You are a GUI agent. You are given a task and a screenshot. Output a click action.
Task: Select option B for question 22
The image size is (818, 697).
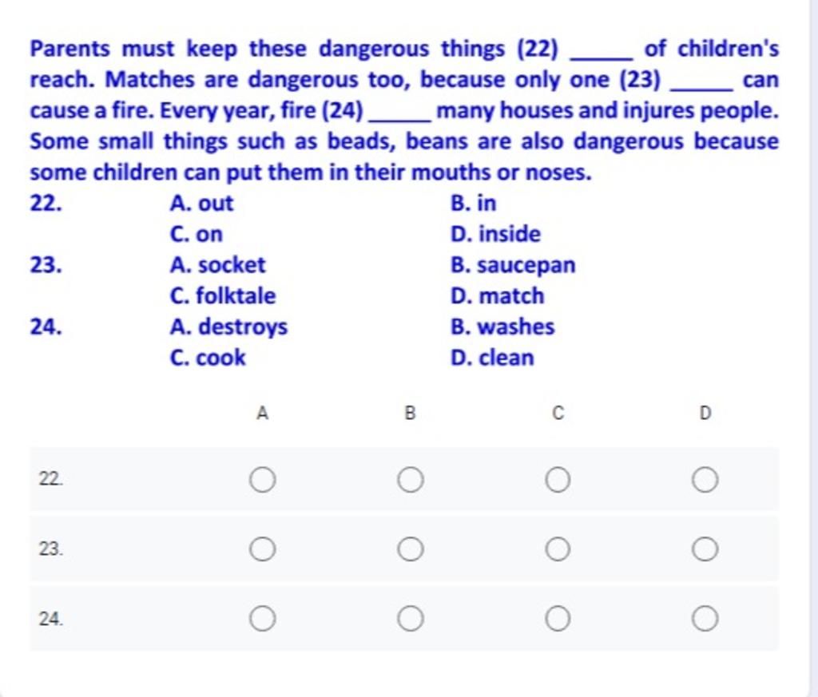tap(411, 480)
